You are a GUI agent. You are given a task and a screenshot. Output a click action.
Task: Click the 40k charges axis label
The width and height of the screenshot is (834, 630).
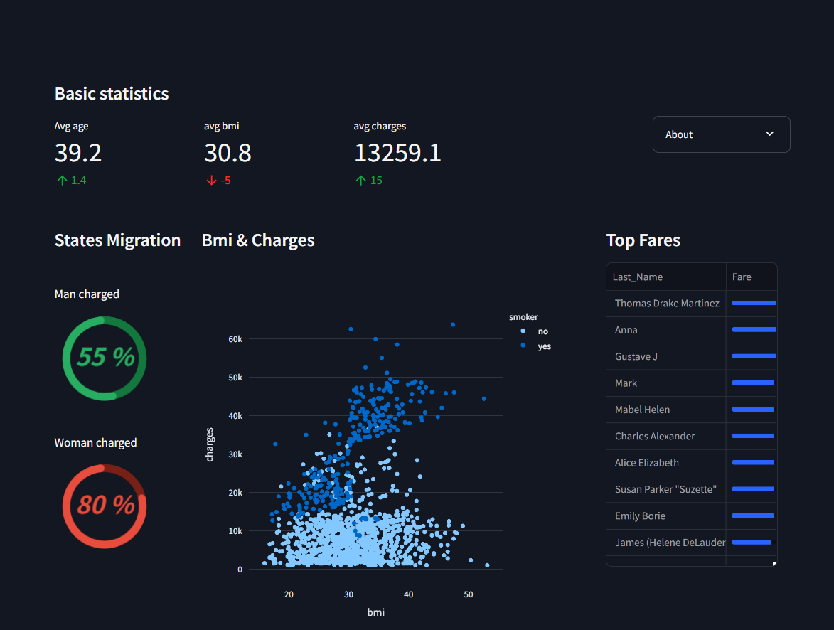tap(235, 416)
